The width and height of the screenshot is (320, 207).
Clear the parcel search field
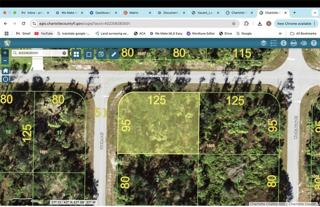[x=65, y=53]
